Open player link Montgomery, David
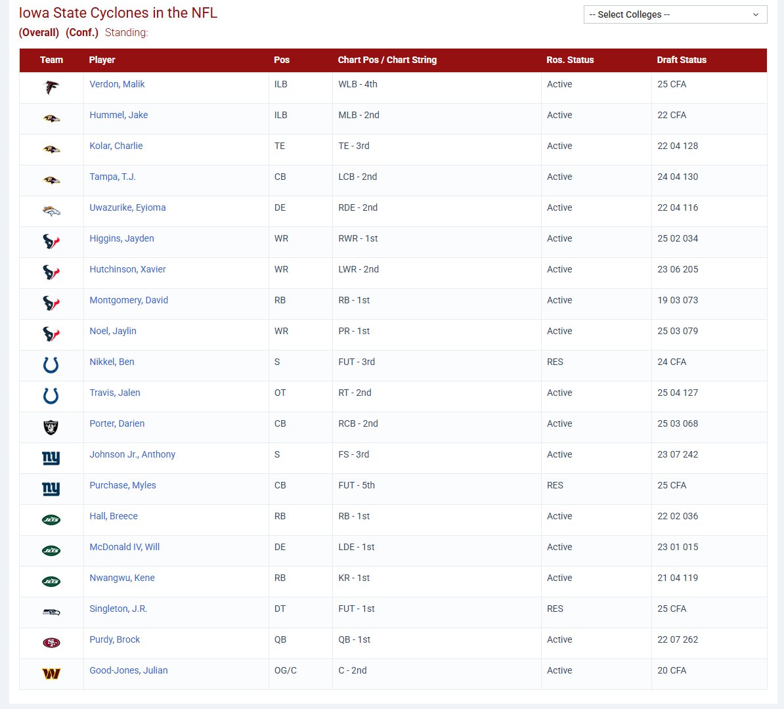The width and height of the screenshot is (784, 709). point(129,300)
